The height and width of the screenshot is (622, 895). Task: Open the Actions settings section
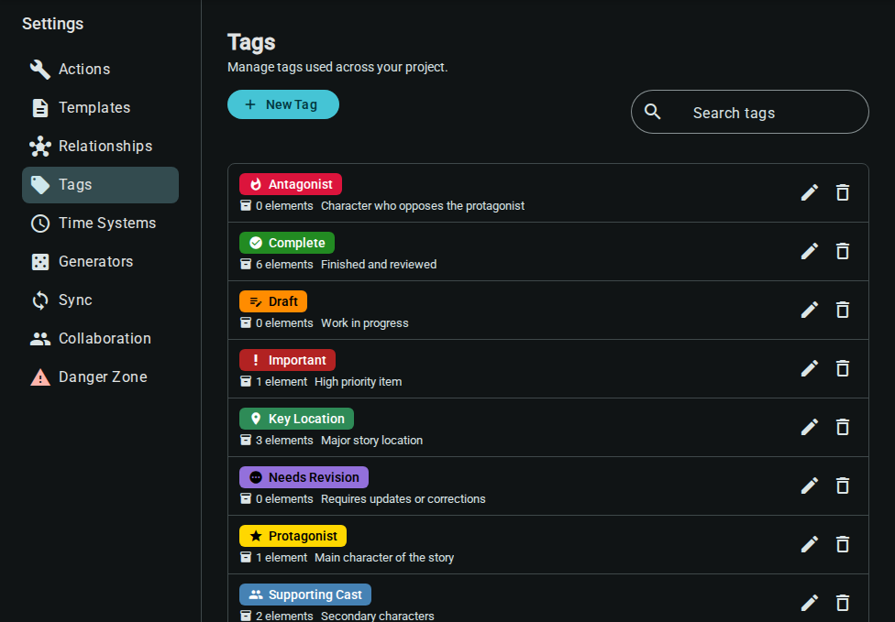tap(100, 69)
